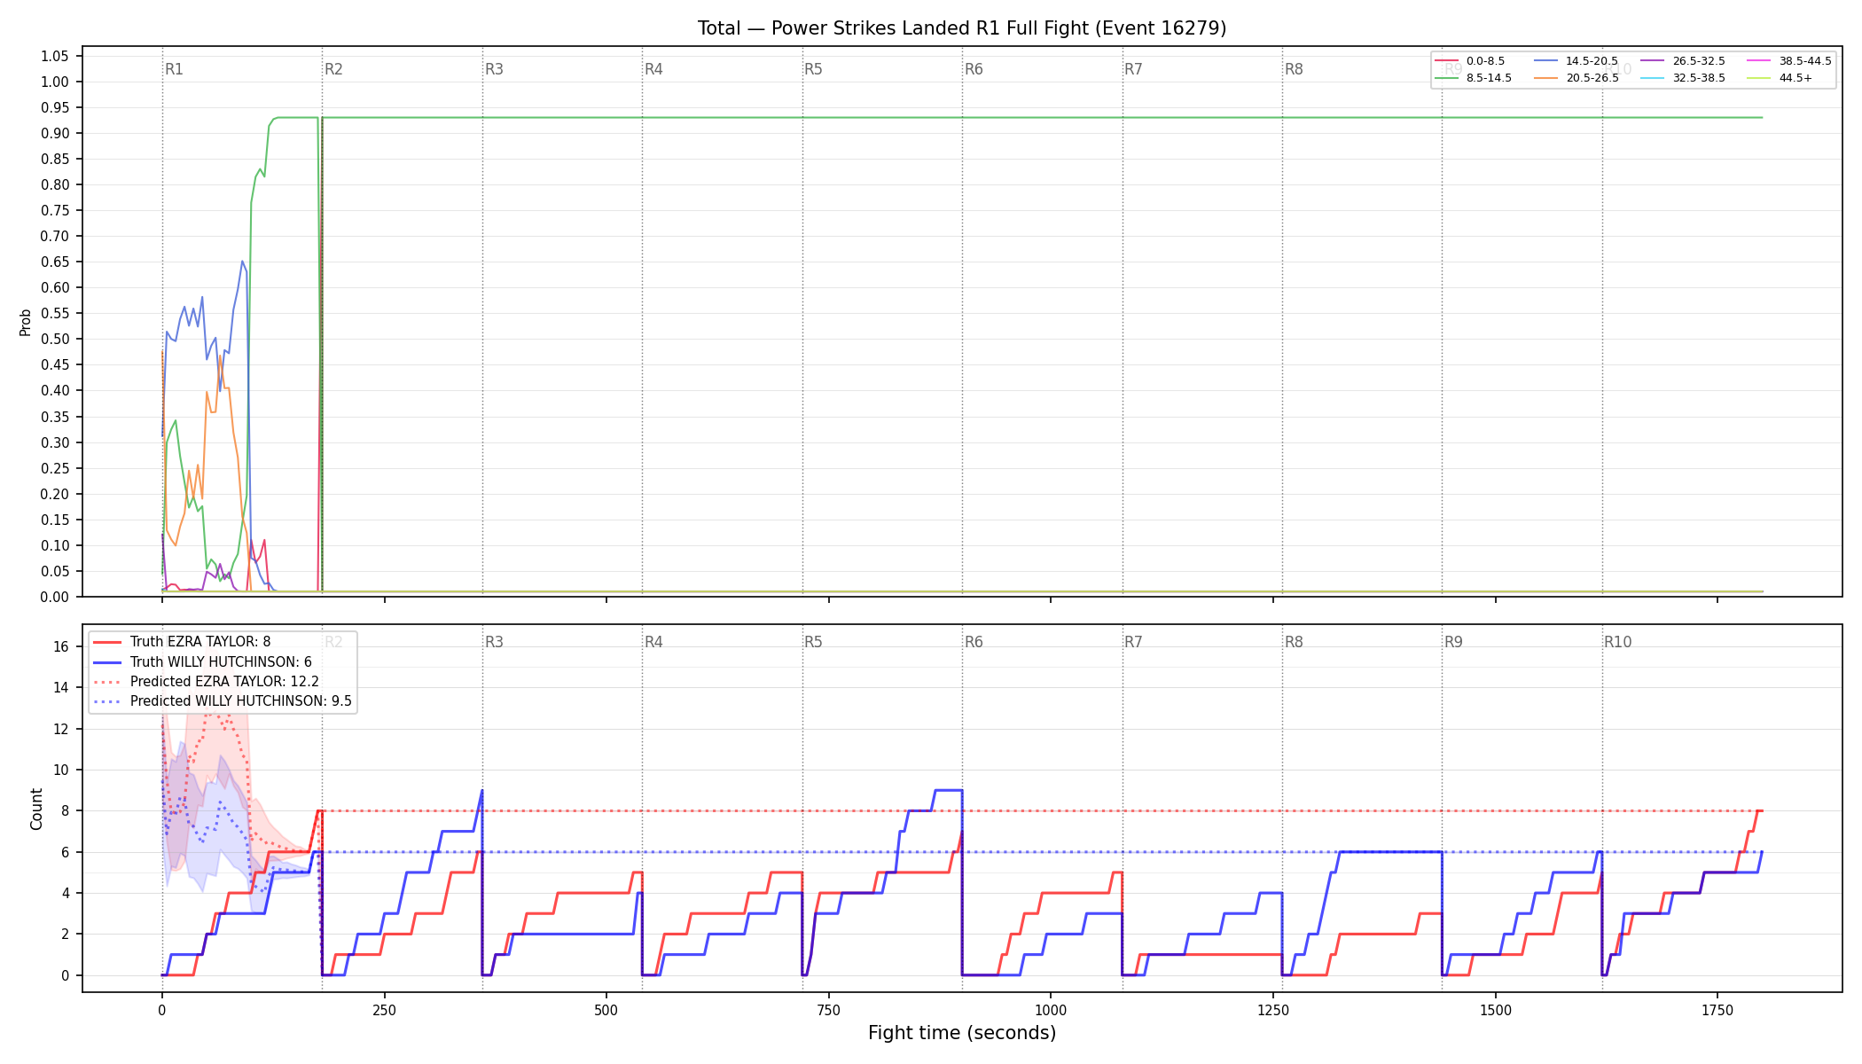The width and height of the screenshot is (1862, 1064).
Task: Click the '8' tick on the Count axis
Action: (65, 810)
